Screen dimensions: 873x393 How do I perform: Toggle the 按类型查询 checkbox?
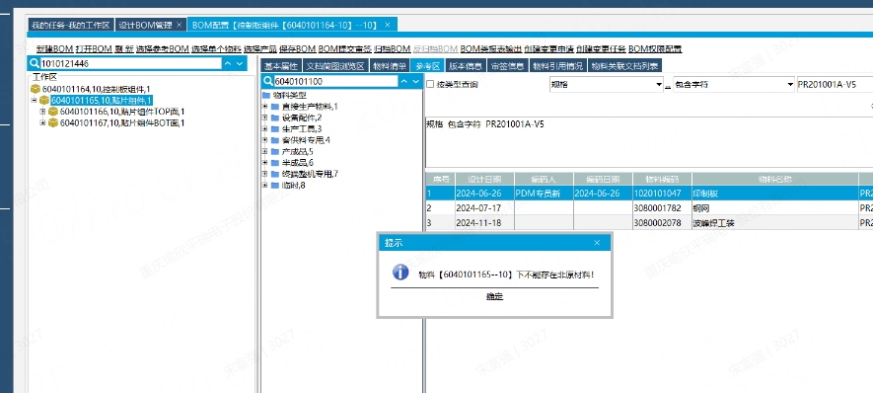(x=430, y=85)
